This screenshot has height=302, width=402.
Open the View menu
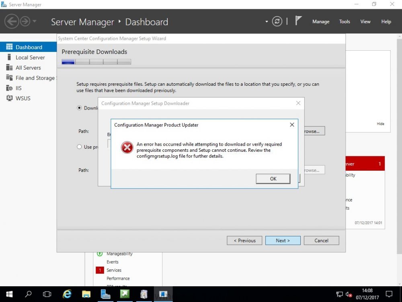click(365, 22)
